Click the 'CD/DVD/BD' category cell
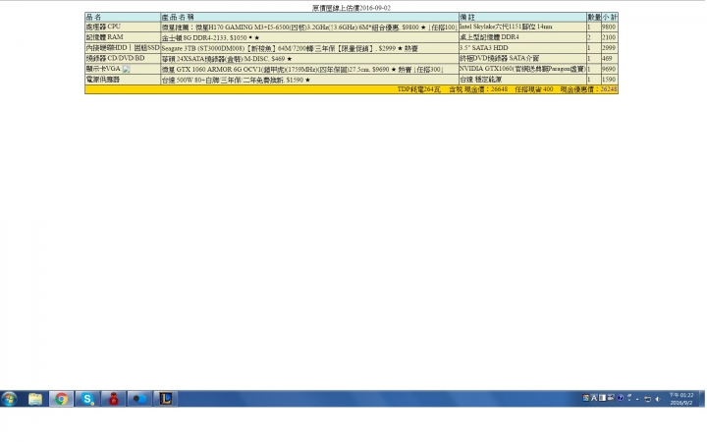Viewport: 707px width, 442px height. [x=123, y=58]
